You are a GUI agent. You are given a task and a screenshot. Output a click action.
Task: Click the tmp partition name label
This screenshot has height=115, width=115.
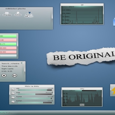coord(18,92)
